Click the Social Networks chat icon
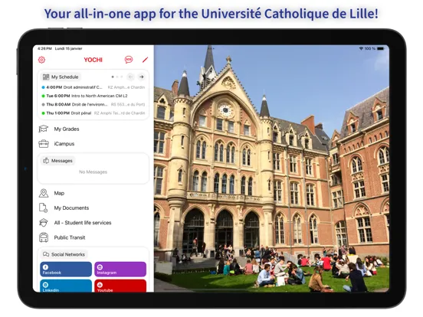Viewport: 423px width, 317px height. pyautogui.click(x=46, y=254)
